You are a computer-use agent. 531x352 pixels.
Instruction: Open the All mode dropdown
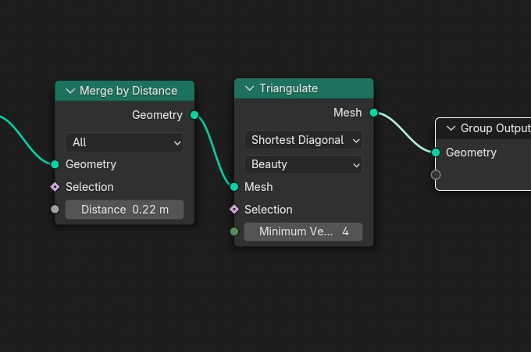pyautogui.click(x=125, y=142)
